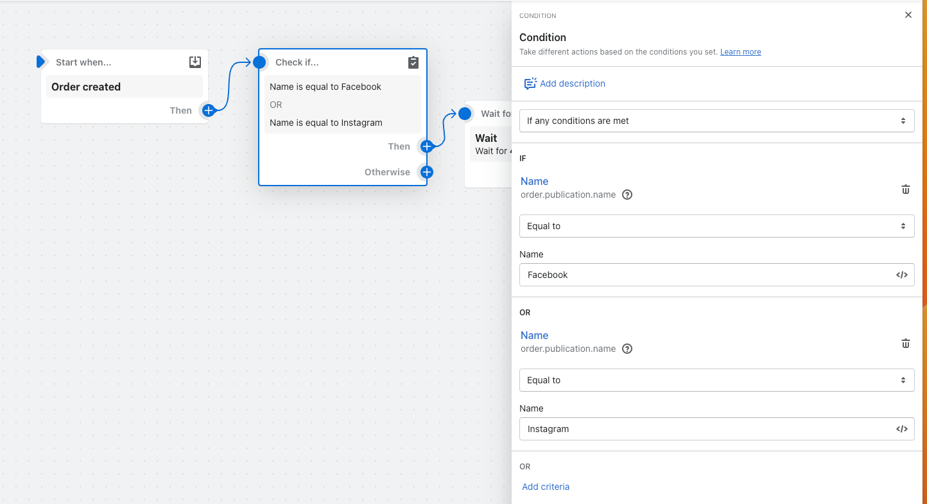
Task: Delete the Facebook condition with trash icon
Action: tap(905, 189)
